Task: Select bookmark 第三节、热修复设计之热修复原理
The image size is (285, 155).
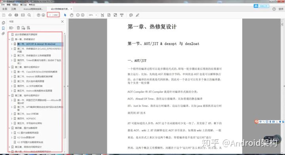Action: [x=34, y=56]
